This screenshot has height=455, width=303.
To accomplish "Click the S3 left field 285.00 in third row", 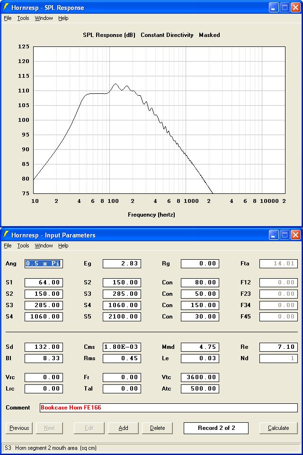I will click(44, 305).
